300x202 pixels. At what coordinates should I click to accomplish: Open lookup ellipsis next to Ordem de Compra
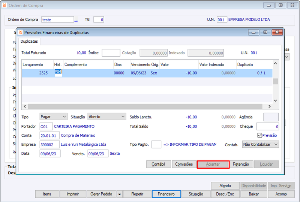[x=76, y=20]
